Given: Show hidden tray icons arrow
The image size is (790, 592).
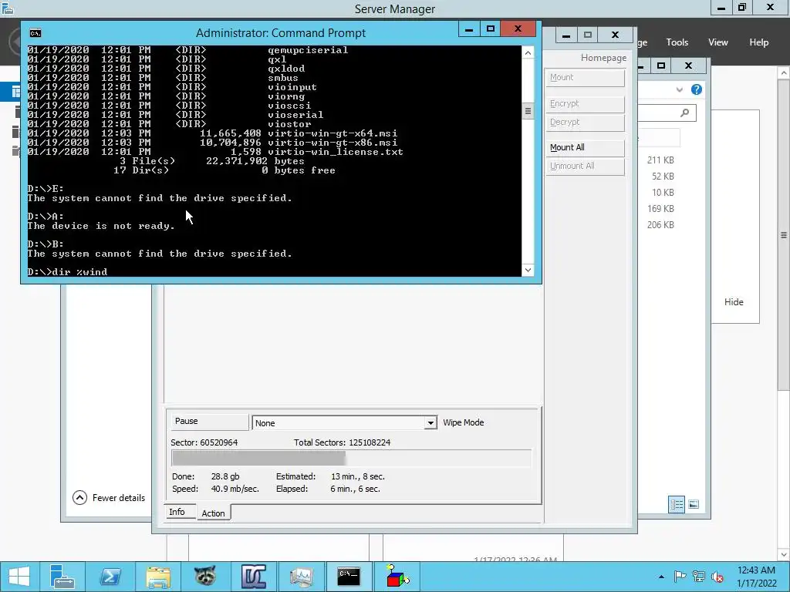Looking at the screenshot, I should [x=661, y=577].
